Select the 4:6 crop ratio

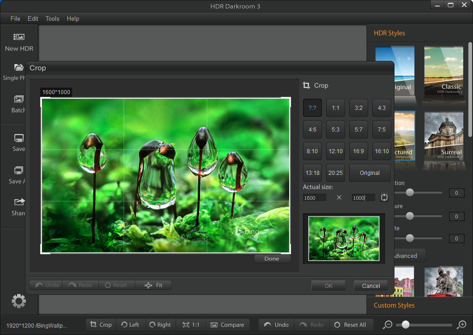pos(312,130)
